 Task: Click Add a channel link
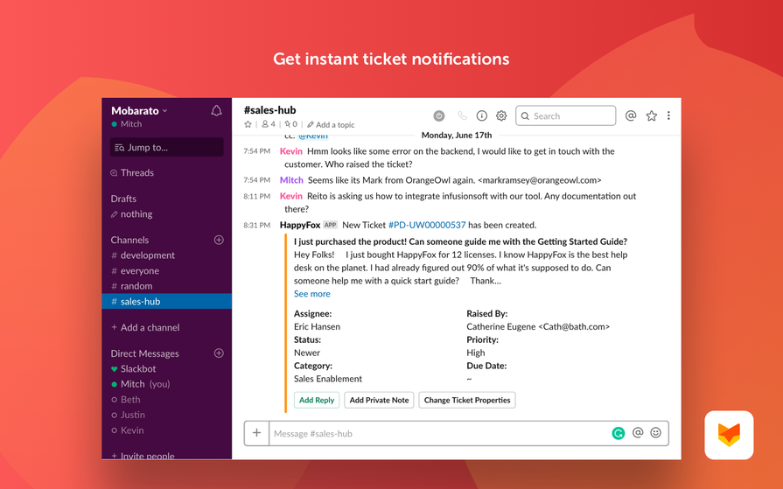pos(145,328)
